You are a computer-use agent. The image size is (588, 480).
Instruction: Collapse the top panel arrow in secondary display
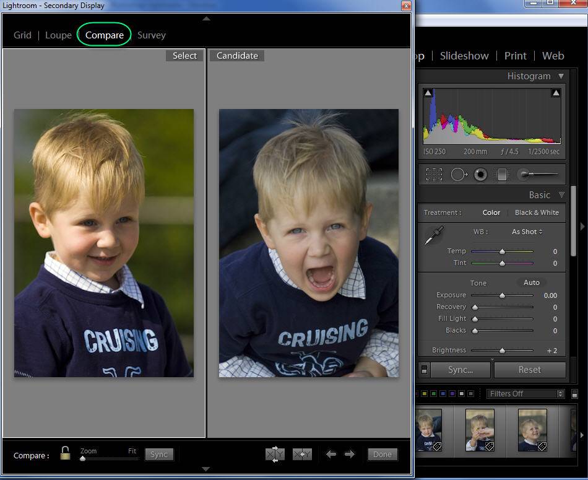pyautogui.click(x=206, y=19)
